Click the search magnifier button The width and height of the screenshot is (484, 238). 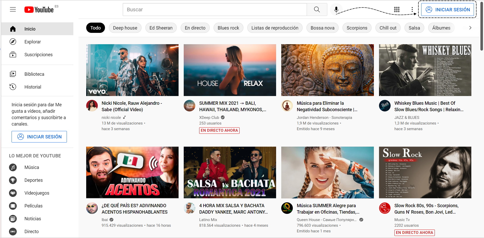point(317,9)
